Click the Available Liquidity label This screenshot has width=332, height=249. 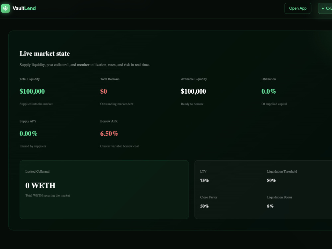[x=194, y=79]
